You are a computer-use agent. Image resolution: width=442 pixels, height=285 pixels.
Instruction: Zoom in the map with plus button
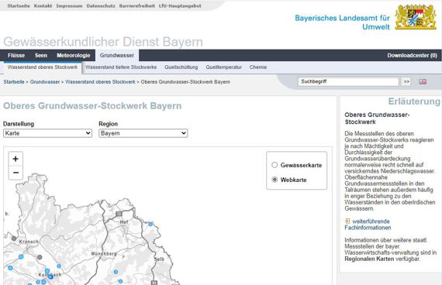point(16,159)
